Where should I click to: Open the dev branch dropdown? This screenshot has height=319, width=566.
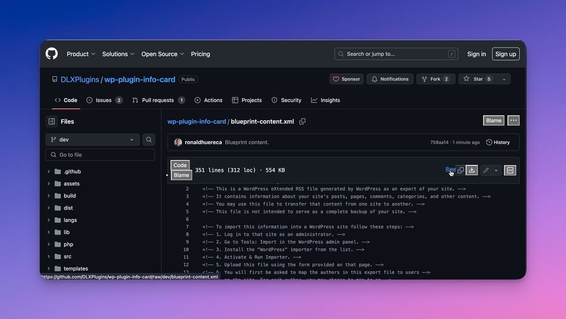92,139
